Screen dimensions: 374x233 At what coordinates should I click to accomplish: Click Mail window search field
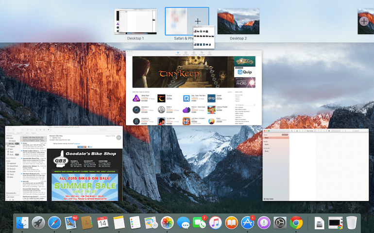pyautogui.click(x=104, y=130)
